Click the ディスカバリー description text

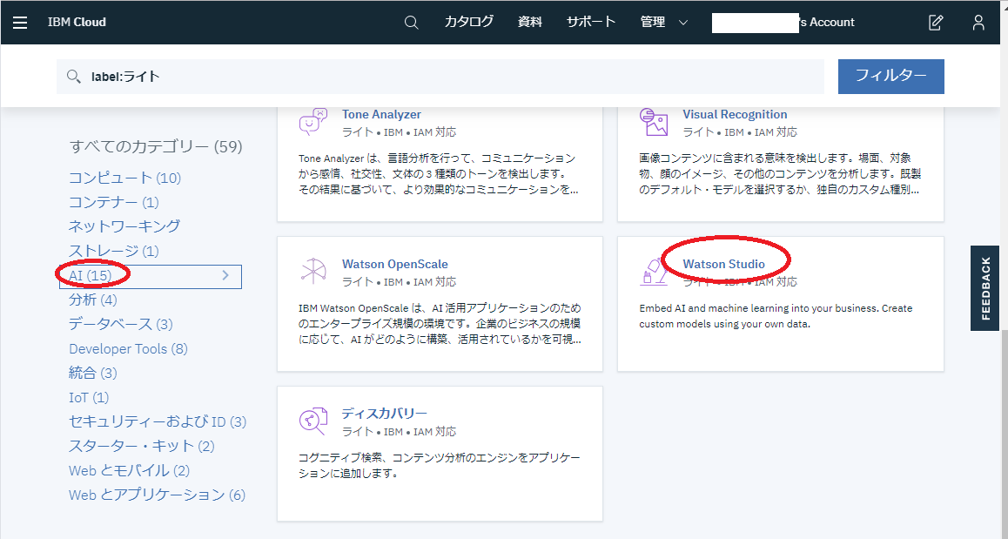(440, 466)
